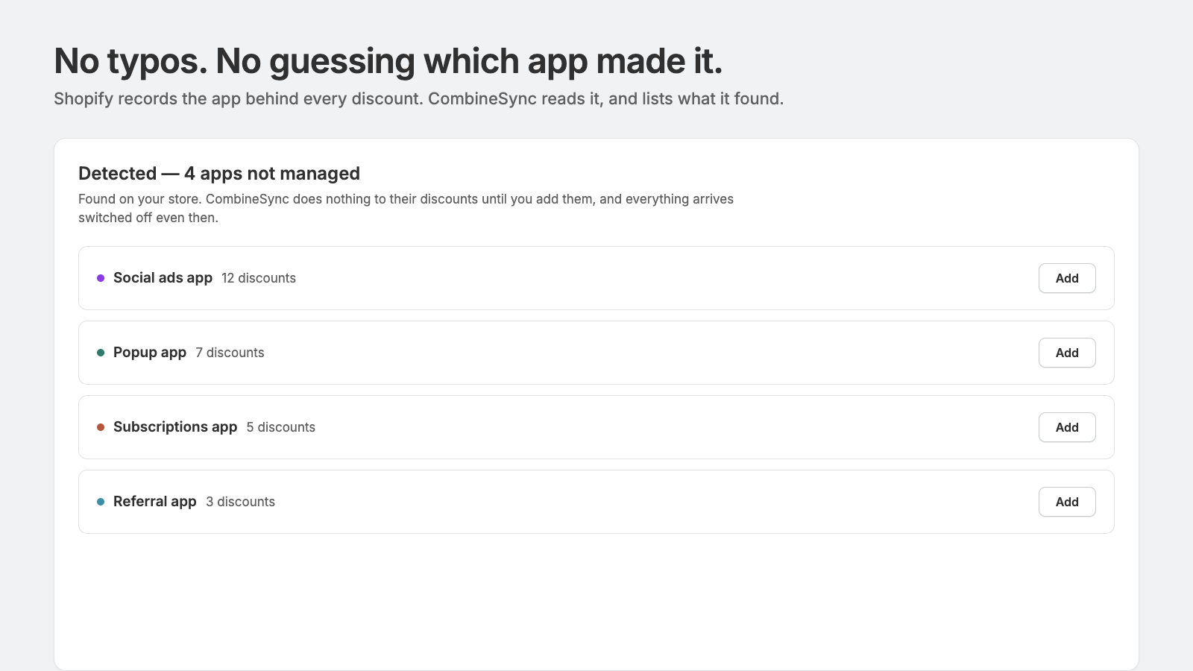Select the Subscriptions app name
The width and height of the screenshot is (1193, 671).
pos(175,427)
